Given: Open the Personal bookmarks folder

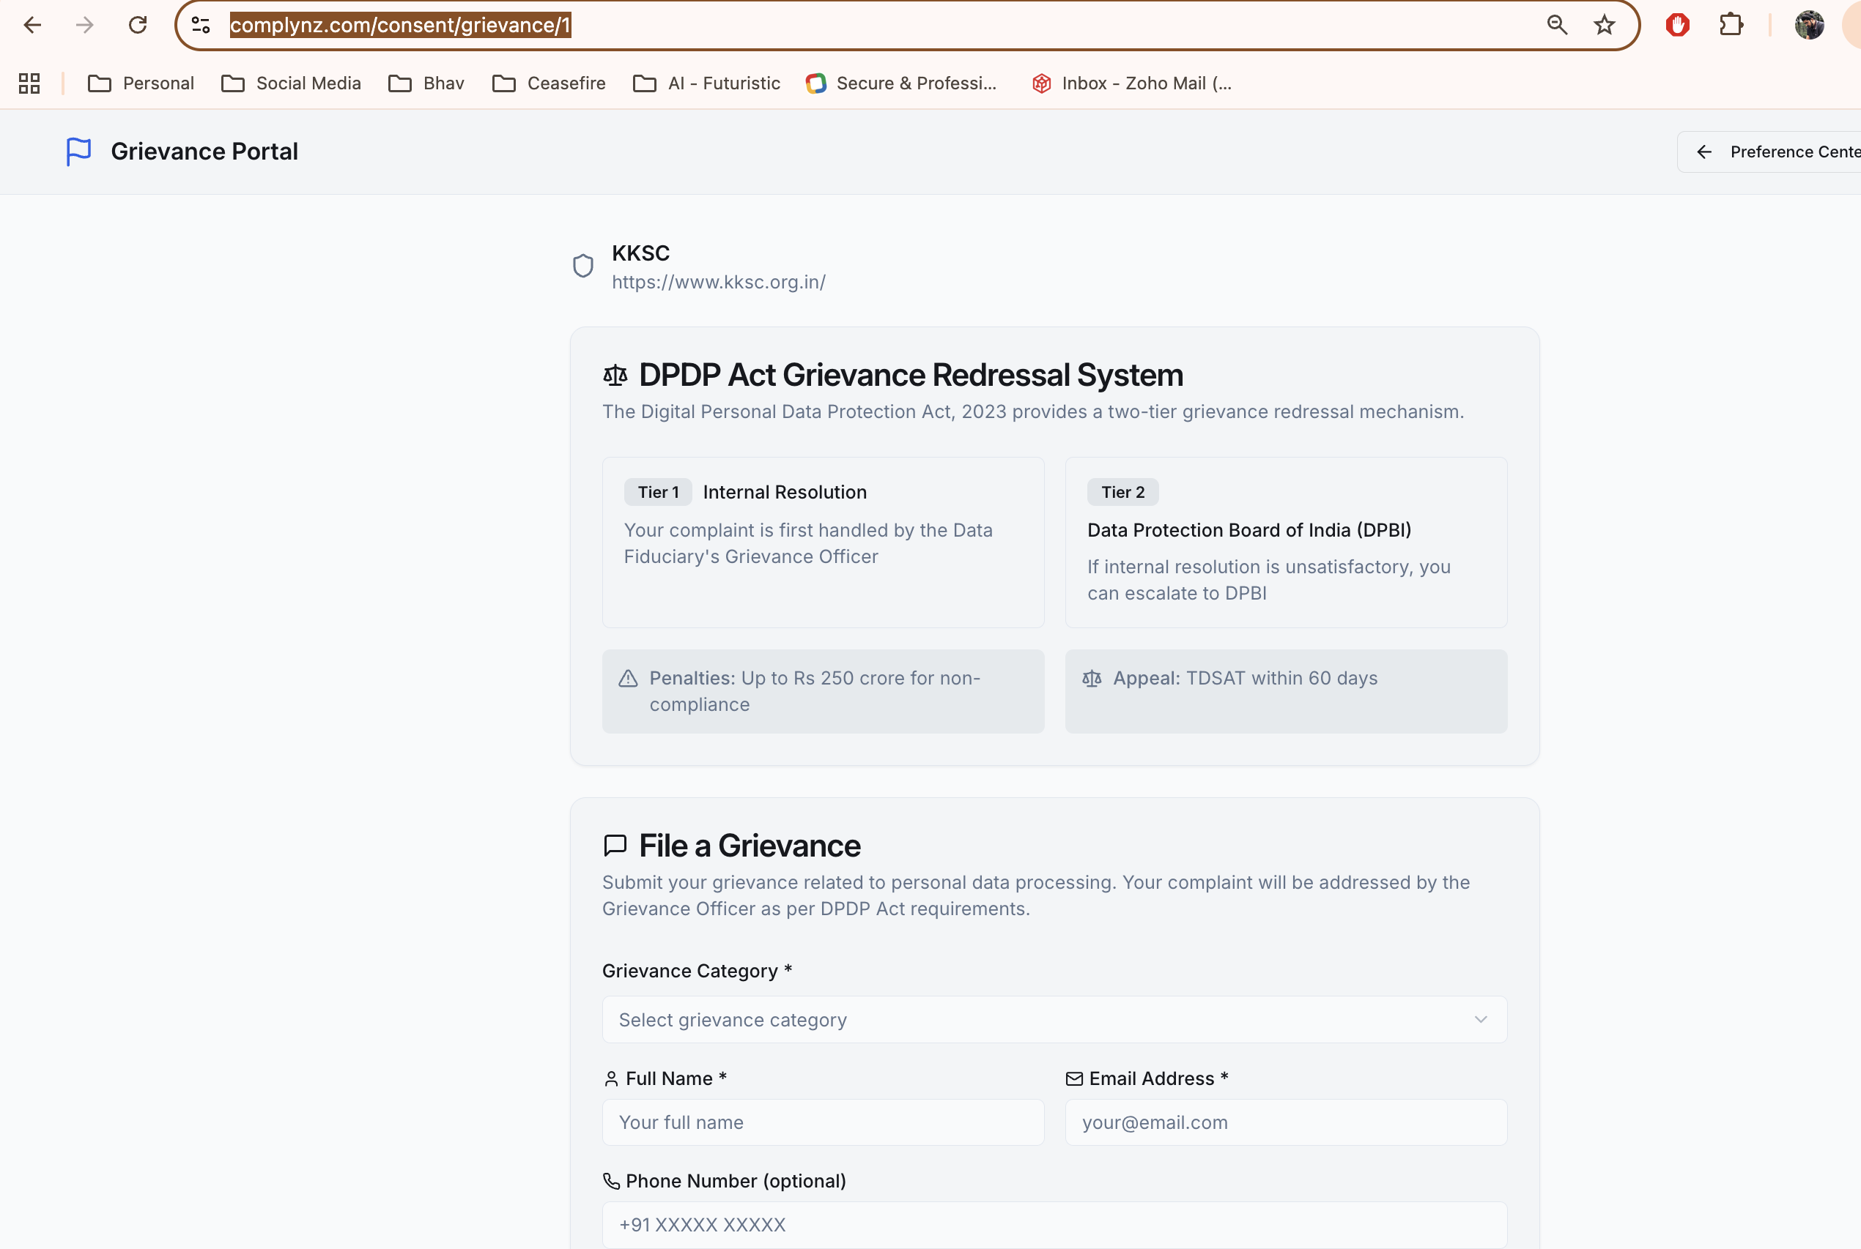Looking at the screenshot, I should point(140,83).
